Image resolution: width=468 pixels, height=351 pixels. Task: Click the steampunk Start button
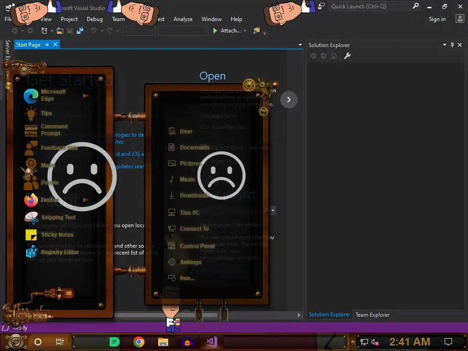click(16, 342)
